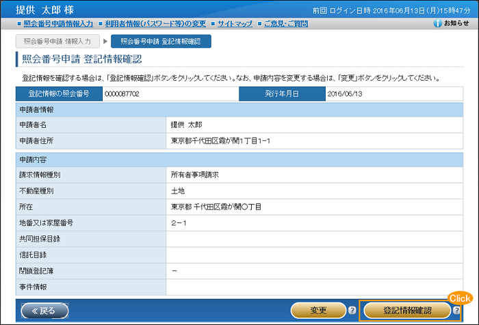Open help icon beside 変更 button

352,311
